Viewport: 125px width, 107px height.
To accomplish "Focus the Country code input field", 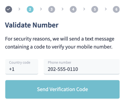I will 22,67.
